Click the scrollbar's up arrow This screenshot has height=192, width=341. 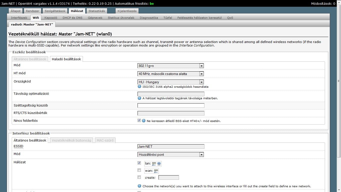pos(339,2)
